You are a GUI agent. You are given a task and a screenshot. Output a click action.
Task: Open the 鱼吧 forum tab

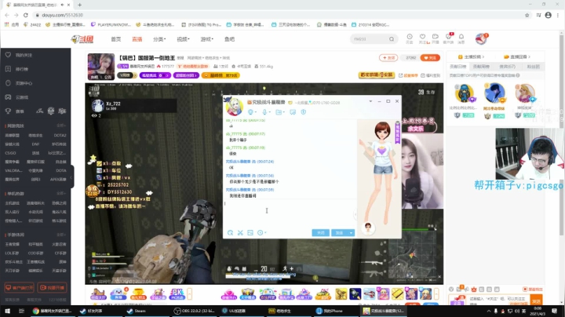(229, 39)
